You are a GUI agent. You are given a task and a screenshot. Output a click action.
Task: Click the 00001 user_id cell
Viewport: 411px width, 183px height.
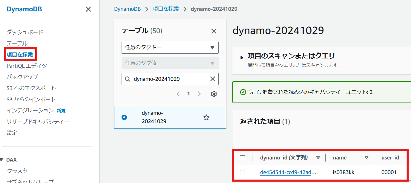tap(389, 173)
